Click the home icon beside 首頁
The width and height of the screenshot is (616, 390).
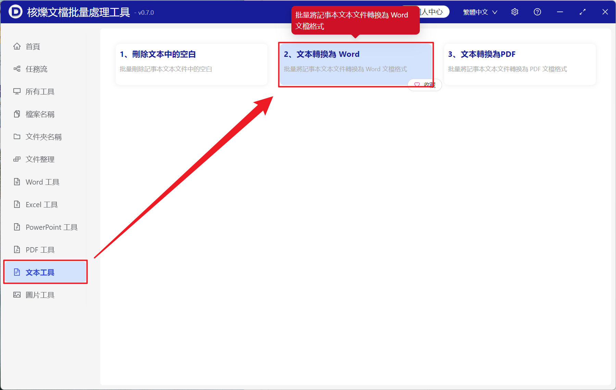[17, 46]
